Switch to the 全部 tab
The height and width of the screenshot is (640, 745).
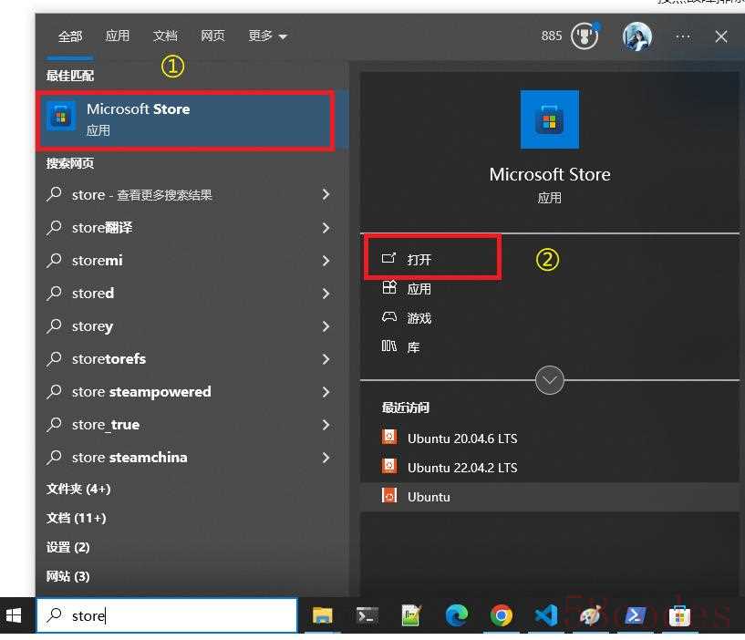(x=70, y=36)
